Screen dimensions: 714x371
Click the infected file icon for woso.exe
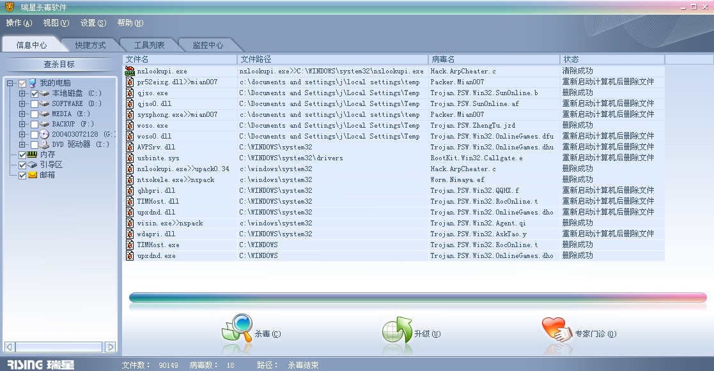tap(130, 126)
